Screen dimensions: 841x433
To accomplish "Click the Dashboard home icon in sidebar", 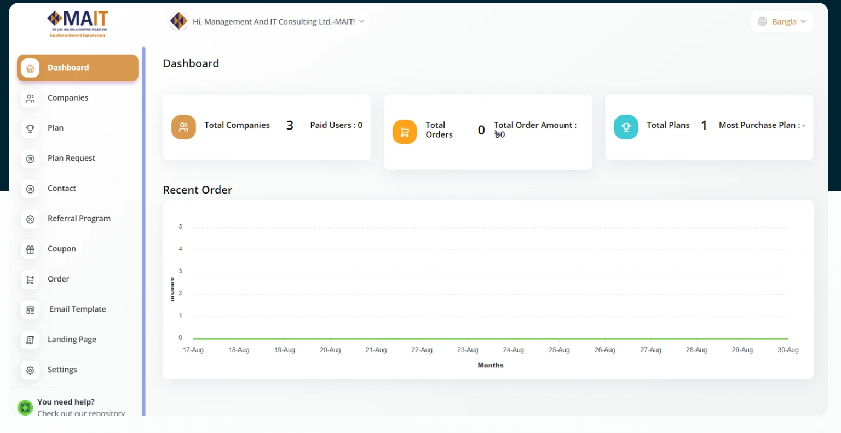I will click(x=30, y=68).
